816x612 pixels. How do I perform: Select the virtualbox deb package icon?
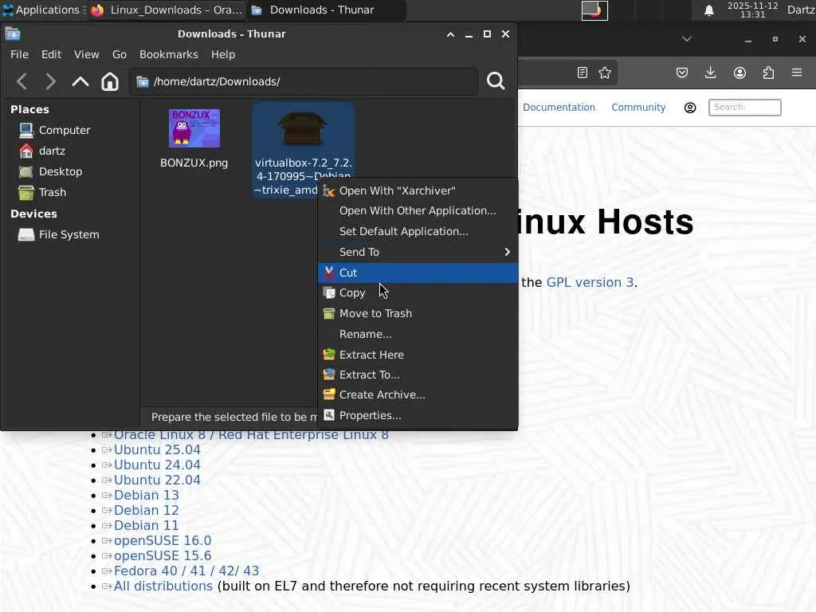pos(302,128)
